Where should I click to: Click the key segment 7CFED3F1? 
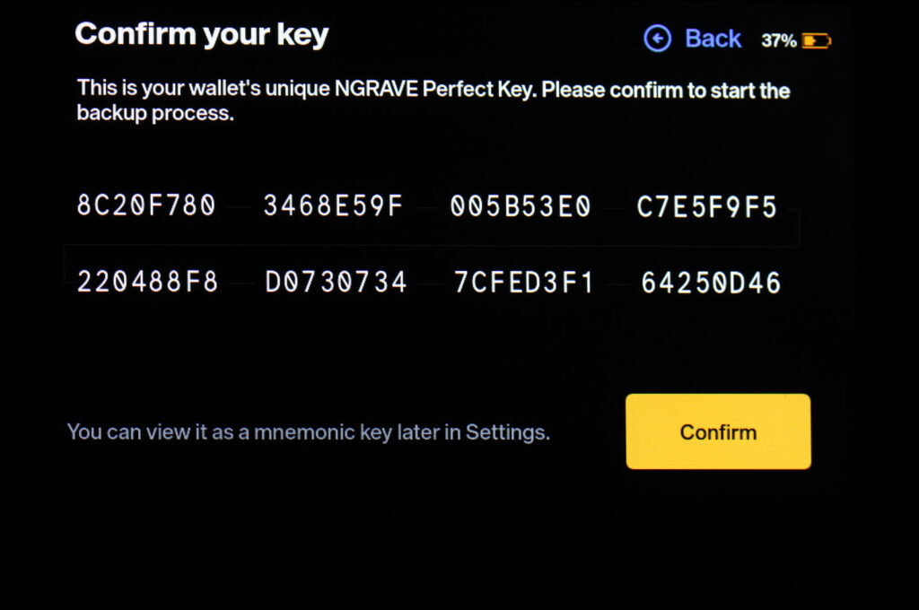pyautogui.click(x=524, y=283)
